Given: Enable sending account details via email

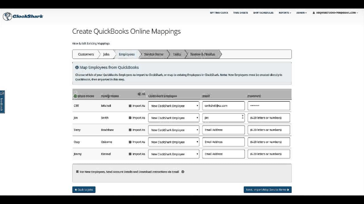Looking at the screenshot, I should point(77,172).
